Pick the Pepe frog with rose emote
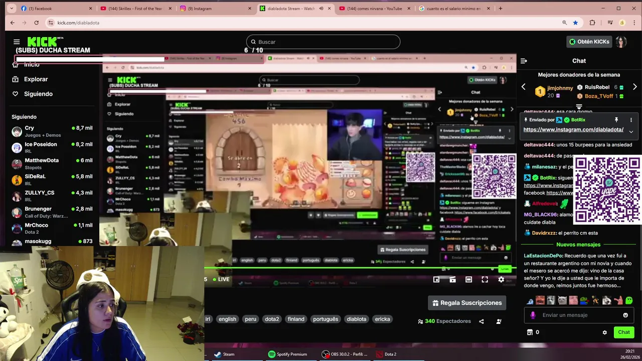The image size is (642, 361). tap(584, 300)
